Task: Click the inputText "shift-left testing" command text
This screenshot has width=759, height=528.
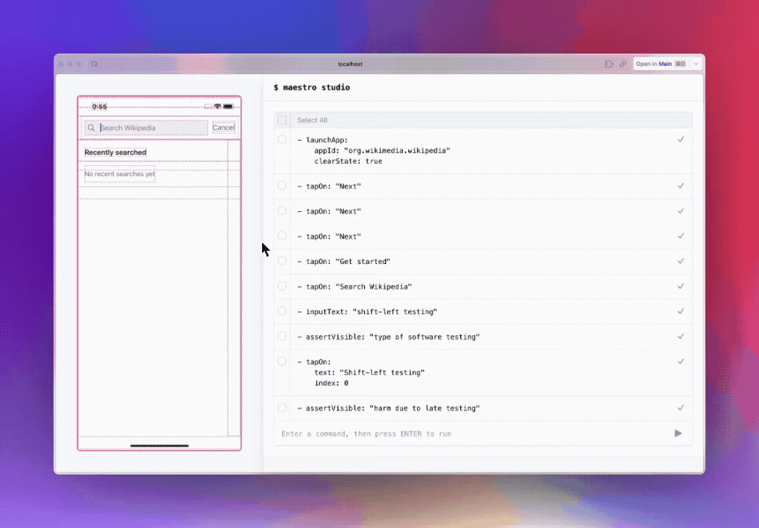Action: 367,312
